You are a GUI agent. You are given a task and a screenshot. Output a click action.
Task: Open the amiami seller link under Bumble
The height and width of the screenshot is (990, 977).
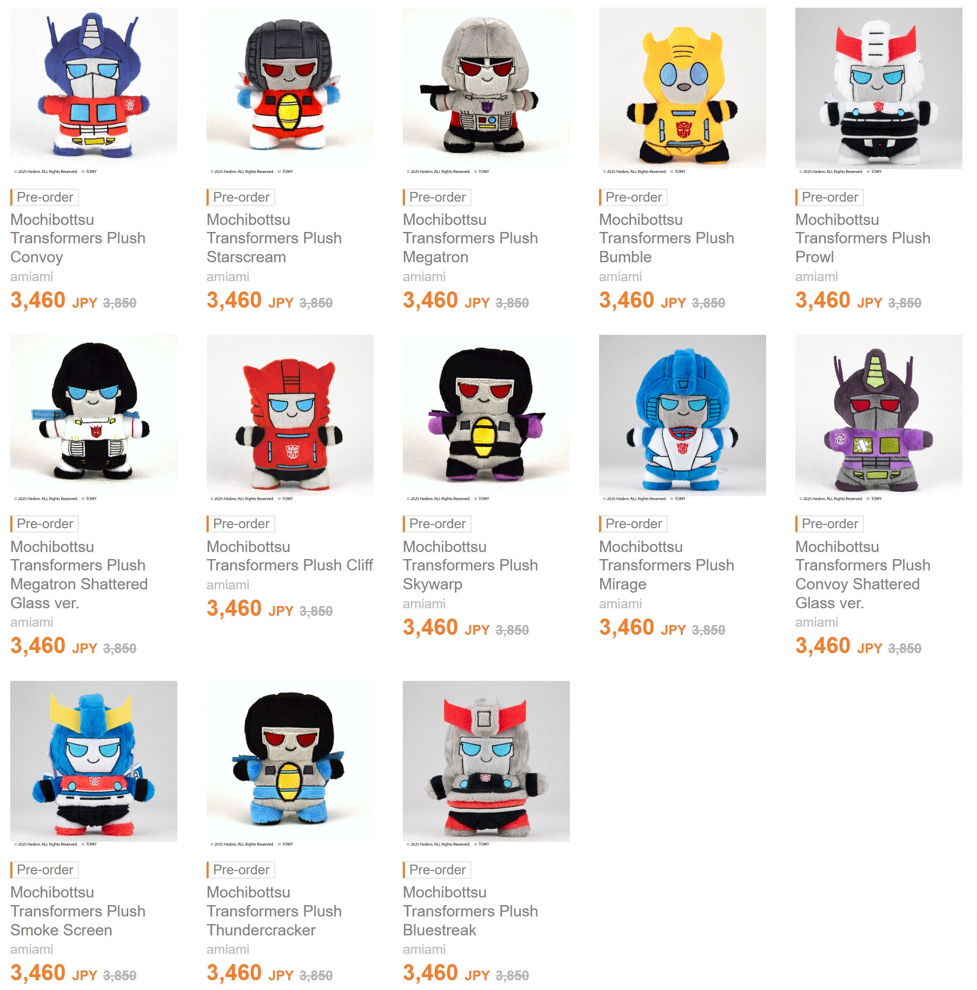click(619, 276)
